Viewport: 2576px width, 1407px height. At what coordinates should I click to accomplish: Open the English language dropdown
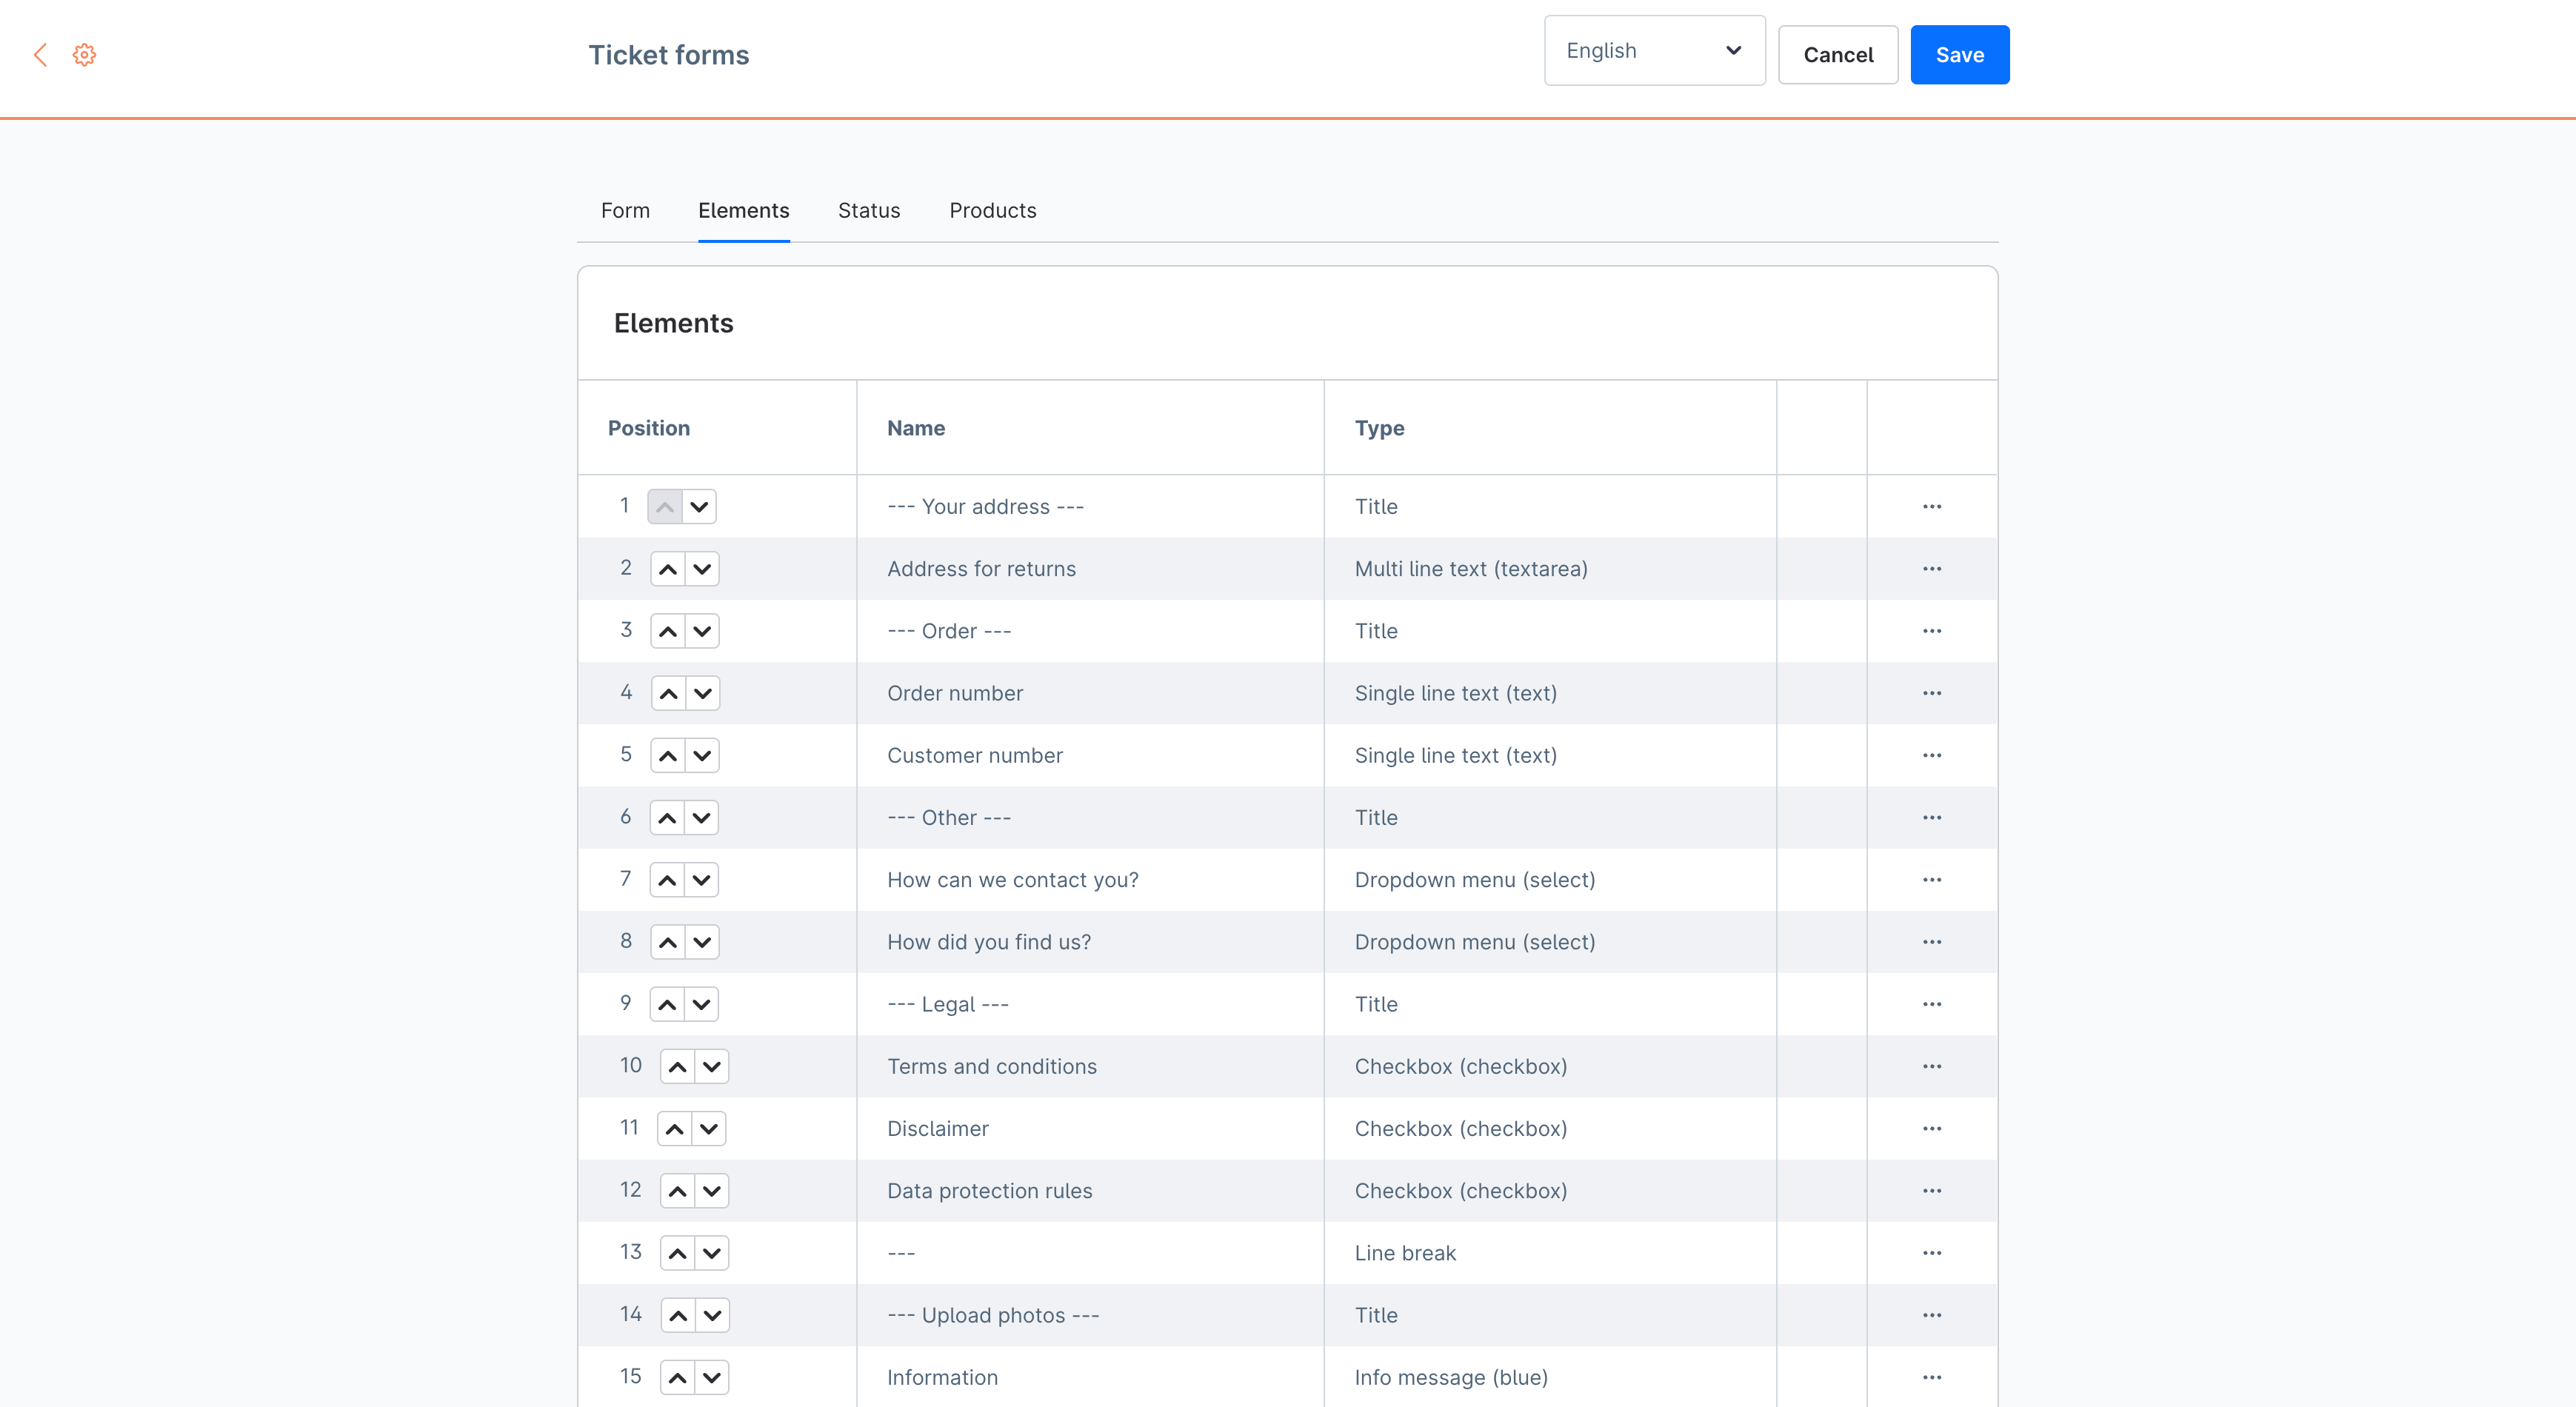click(x=1654, y=51)
